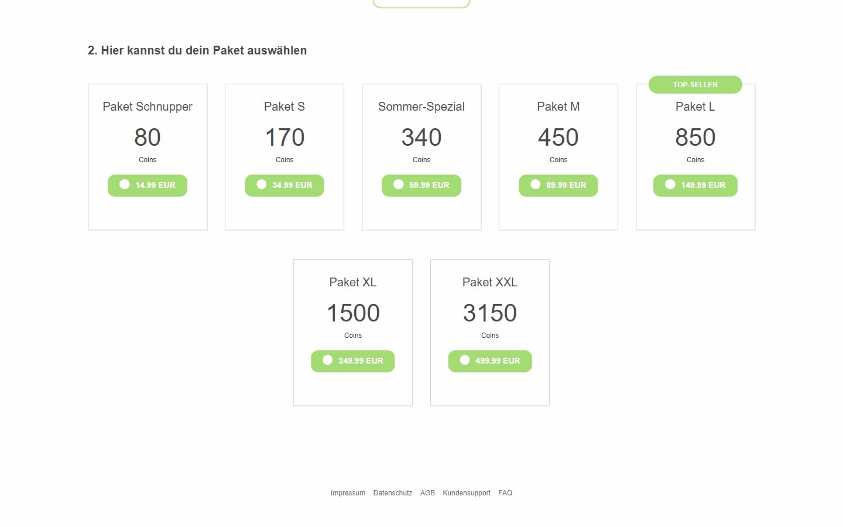Screen dimensions: 843x527
Task: Click the 850 coins amount
Action: [695, 138]
